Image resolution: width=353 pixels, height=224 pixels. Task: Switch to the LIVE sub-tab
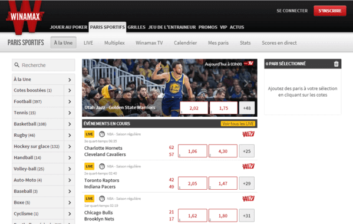point(88,43)
